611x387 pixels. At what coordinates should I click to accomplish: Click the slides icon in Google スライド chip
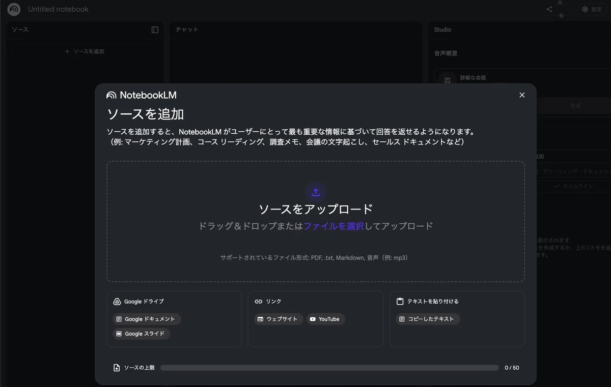tap(119, 334)
